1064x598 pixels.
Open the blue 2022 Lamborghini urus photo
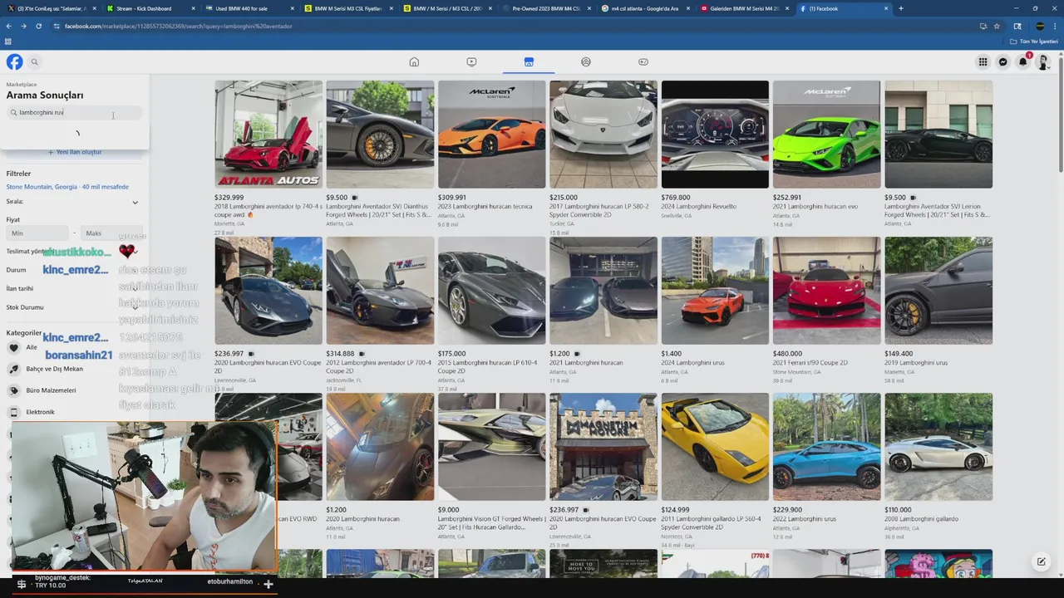(x=826, y=447)
